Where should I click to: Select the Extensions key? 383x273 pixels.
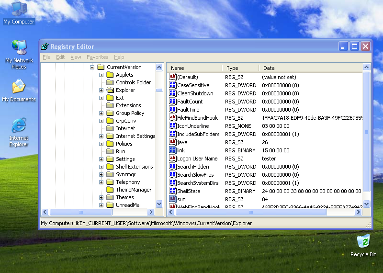tap(128, 105)
